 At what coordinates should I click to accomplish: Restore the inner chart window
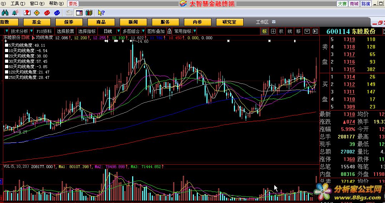380,23
